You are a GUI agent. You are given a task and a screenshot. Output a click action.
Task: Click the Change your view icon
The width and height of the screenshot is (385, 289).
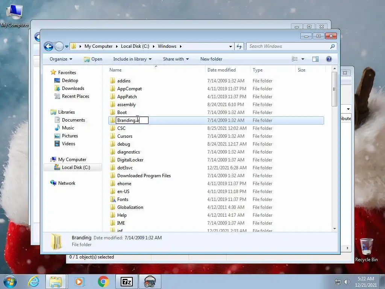(295, 59)
